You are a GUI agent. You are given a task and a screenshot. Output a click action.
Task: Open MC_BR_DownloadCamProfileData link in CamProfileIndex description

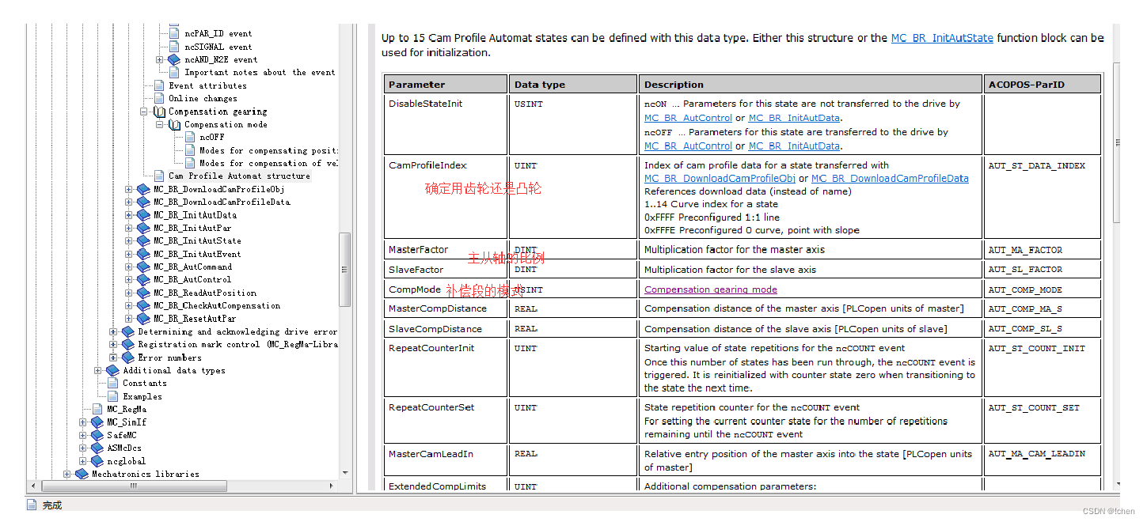tap(890, 179)
